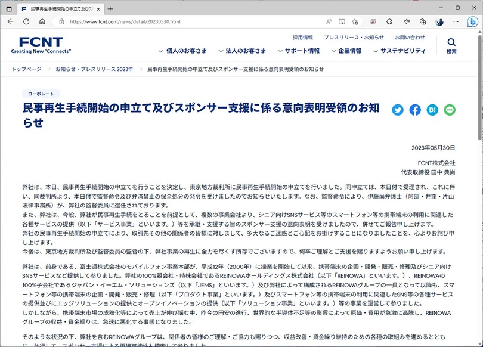Click the address bar URL
Screen dimensions: 483x347
[125, 22]
